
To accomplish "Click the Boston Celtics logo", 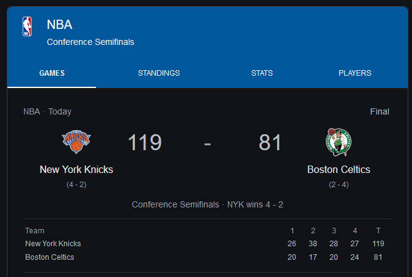I will point(338,142).
